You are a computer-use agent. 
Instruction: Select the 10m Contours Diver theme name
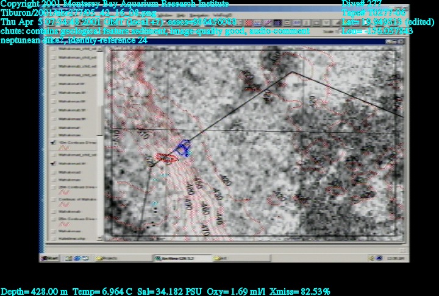click(x=77, y=141)
